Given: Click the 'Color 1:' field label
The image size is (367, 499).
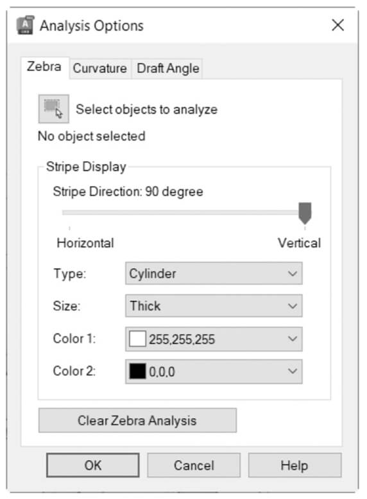Looking at the screenshot, I should click(74, 339).
